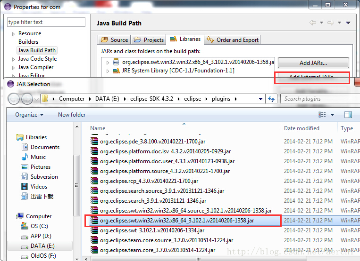Expand the Resource tree node
The height and width of the screenshot is (261, 360).
click(13, 34)
